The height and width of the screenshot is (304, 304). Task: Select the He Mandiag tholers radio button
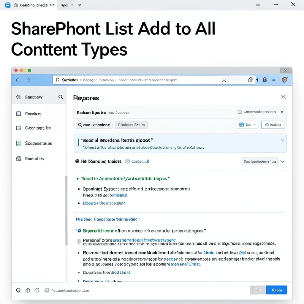point(77,161)
